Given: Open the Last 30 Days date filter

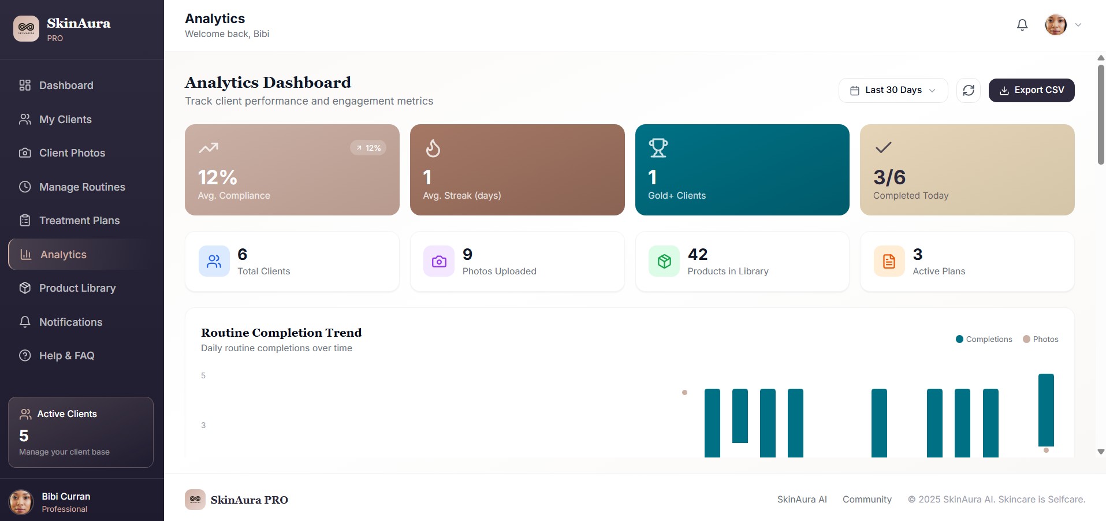Looking at the screenshot, I should coord(892,90).
